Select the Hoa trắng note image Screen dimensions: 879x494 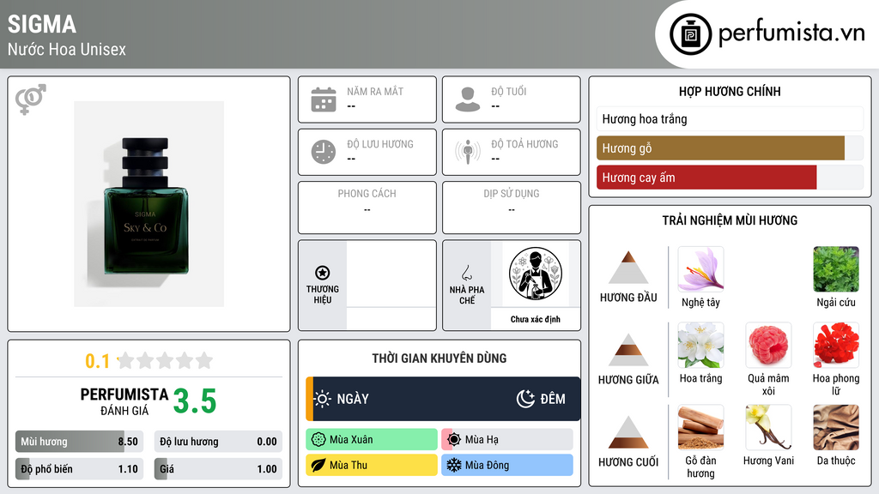[x=700, y=345]
